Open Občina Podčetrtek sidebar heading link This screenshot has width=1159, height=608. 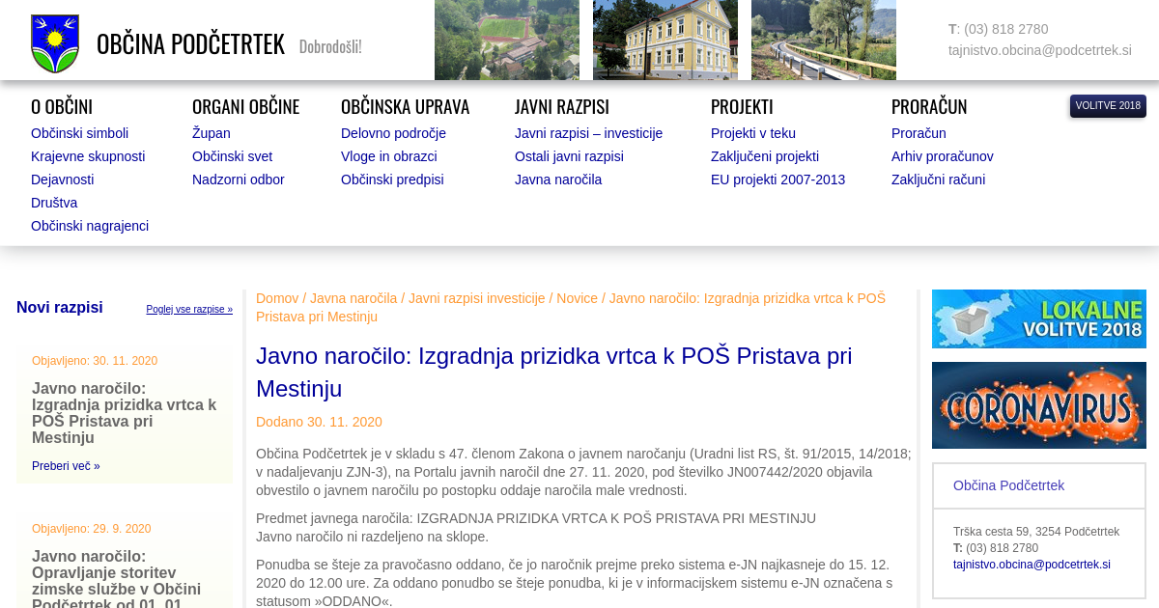click(1008, 485)
